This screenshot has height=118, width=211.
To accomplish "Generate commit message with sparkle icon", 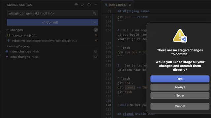I will point(94,13).
